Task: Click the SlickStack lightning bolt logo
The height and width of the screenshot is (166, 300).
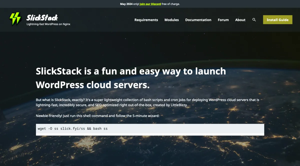Action: pos(15,19)
